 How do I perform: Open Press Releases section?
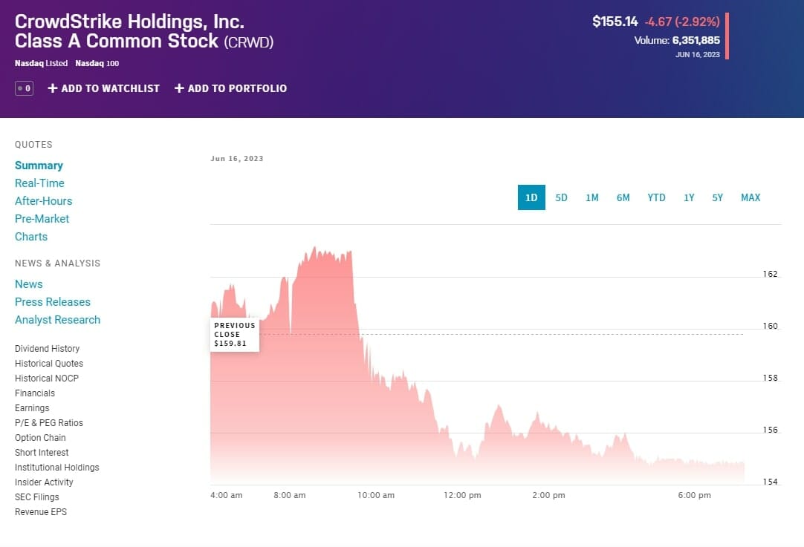pos(52,302)
